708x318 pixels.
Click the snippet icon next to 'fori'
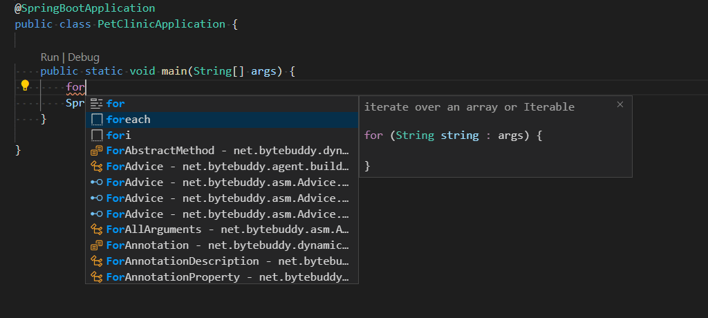pos(97,135)
